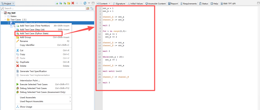Screen dimensions: 260x110
Task: Choose Intermission Point ... menu entry
Action: tap(43, 81)
